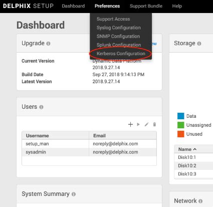213x207 pixels.
Task: Click the blue Data legend swatch
Action: click(181, 116)
